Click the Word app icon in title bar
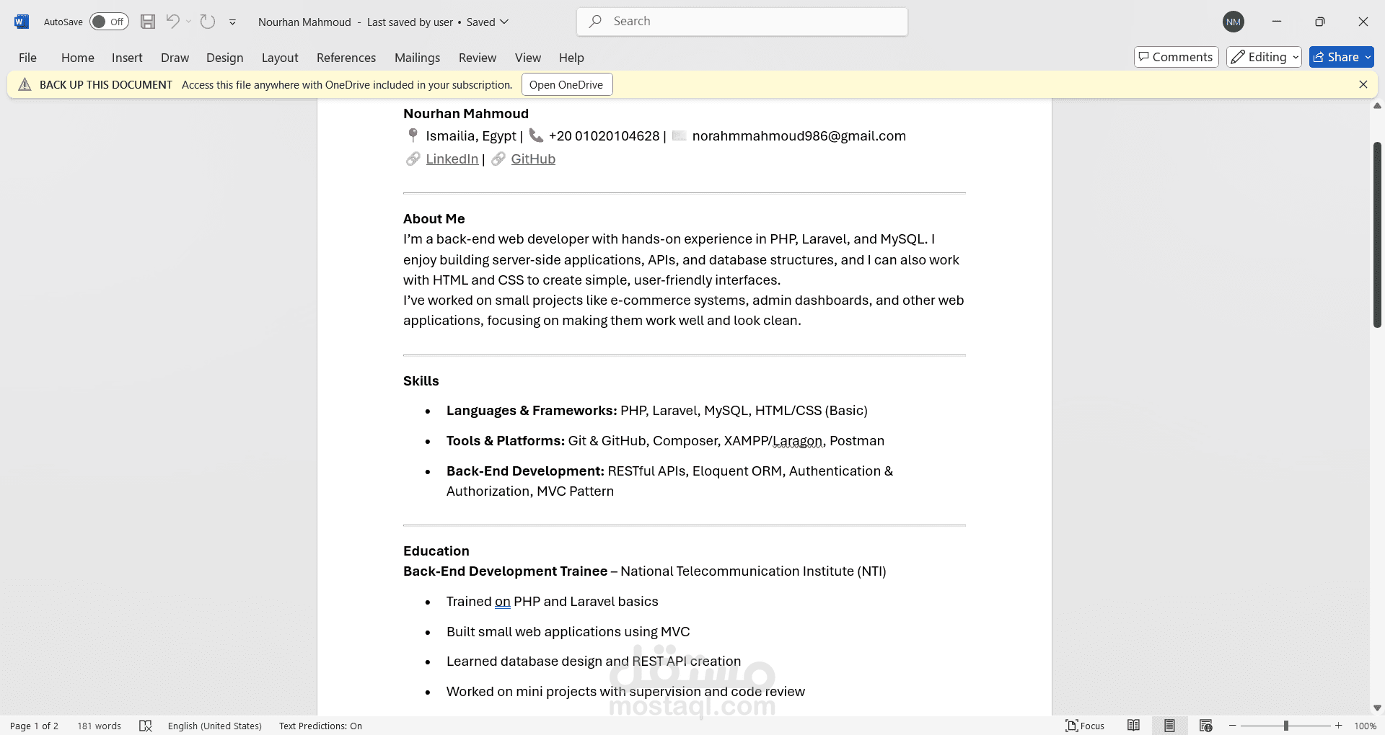 pyautogui.click(x=21, y=22)
